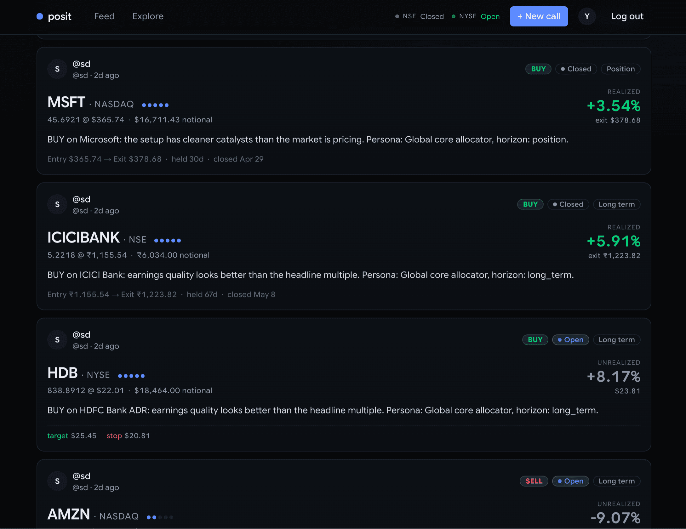Open the MSFT ticker
This screenshot has height=529, width=686.
pos(66,102)
